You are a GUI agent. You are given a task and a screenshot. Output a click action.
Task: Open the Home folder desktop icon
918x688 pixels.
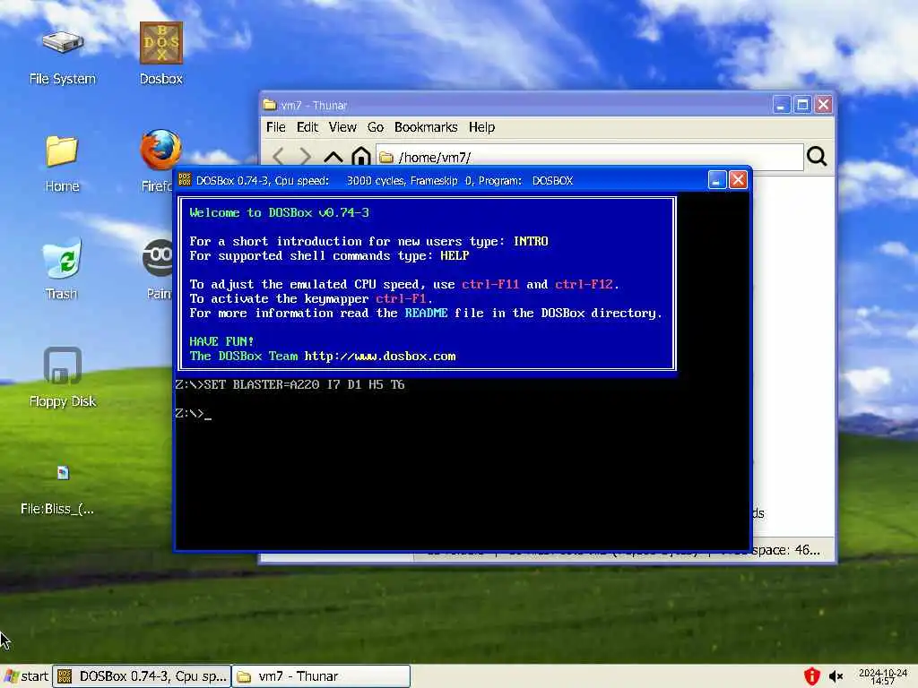tap(62, 150)
